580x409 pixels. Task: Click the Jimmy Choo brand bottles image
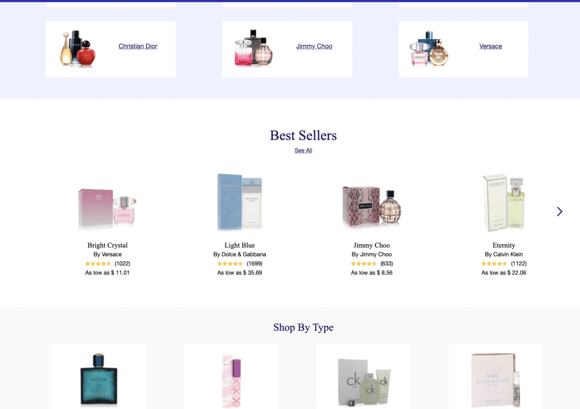pos(254,48)
